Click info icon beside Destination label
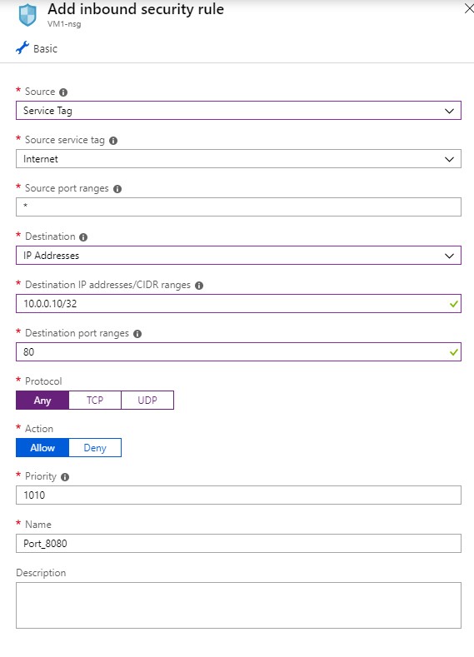This screenshot has height=657, width=474. (x=83, y=237)
